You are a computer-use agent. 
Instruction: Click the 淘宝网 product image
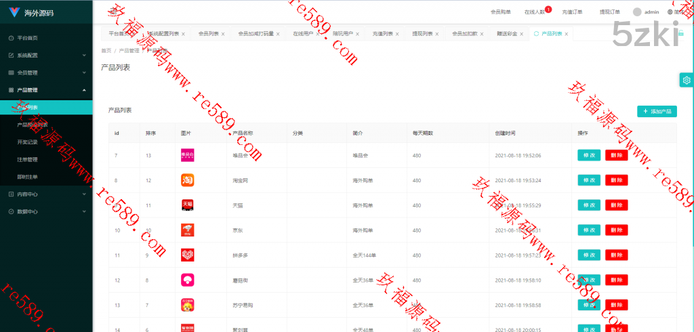[x=188, y=180]
